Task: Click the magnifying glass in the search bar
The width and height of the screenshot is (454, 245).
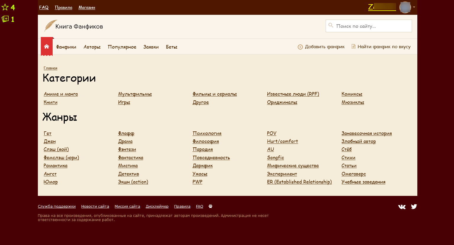Action: 331,25
